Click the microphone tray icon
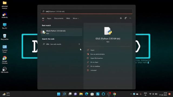Screen dimensions: 173x97 pos(141,94)
